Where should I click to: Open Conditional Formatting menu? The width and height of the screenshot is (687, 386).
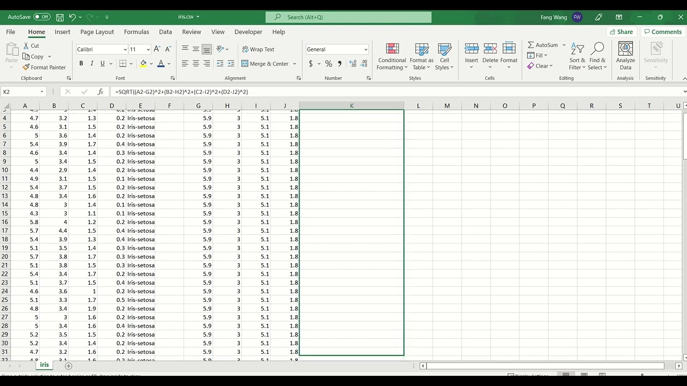[392, 56]
